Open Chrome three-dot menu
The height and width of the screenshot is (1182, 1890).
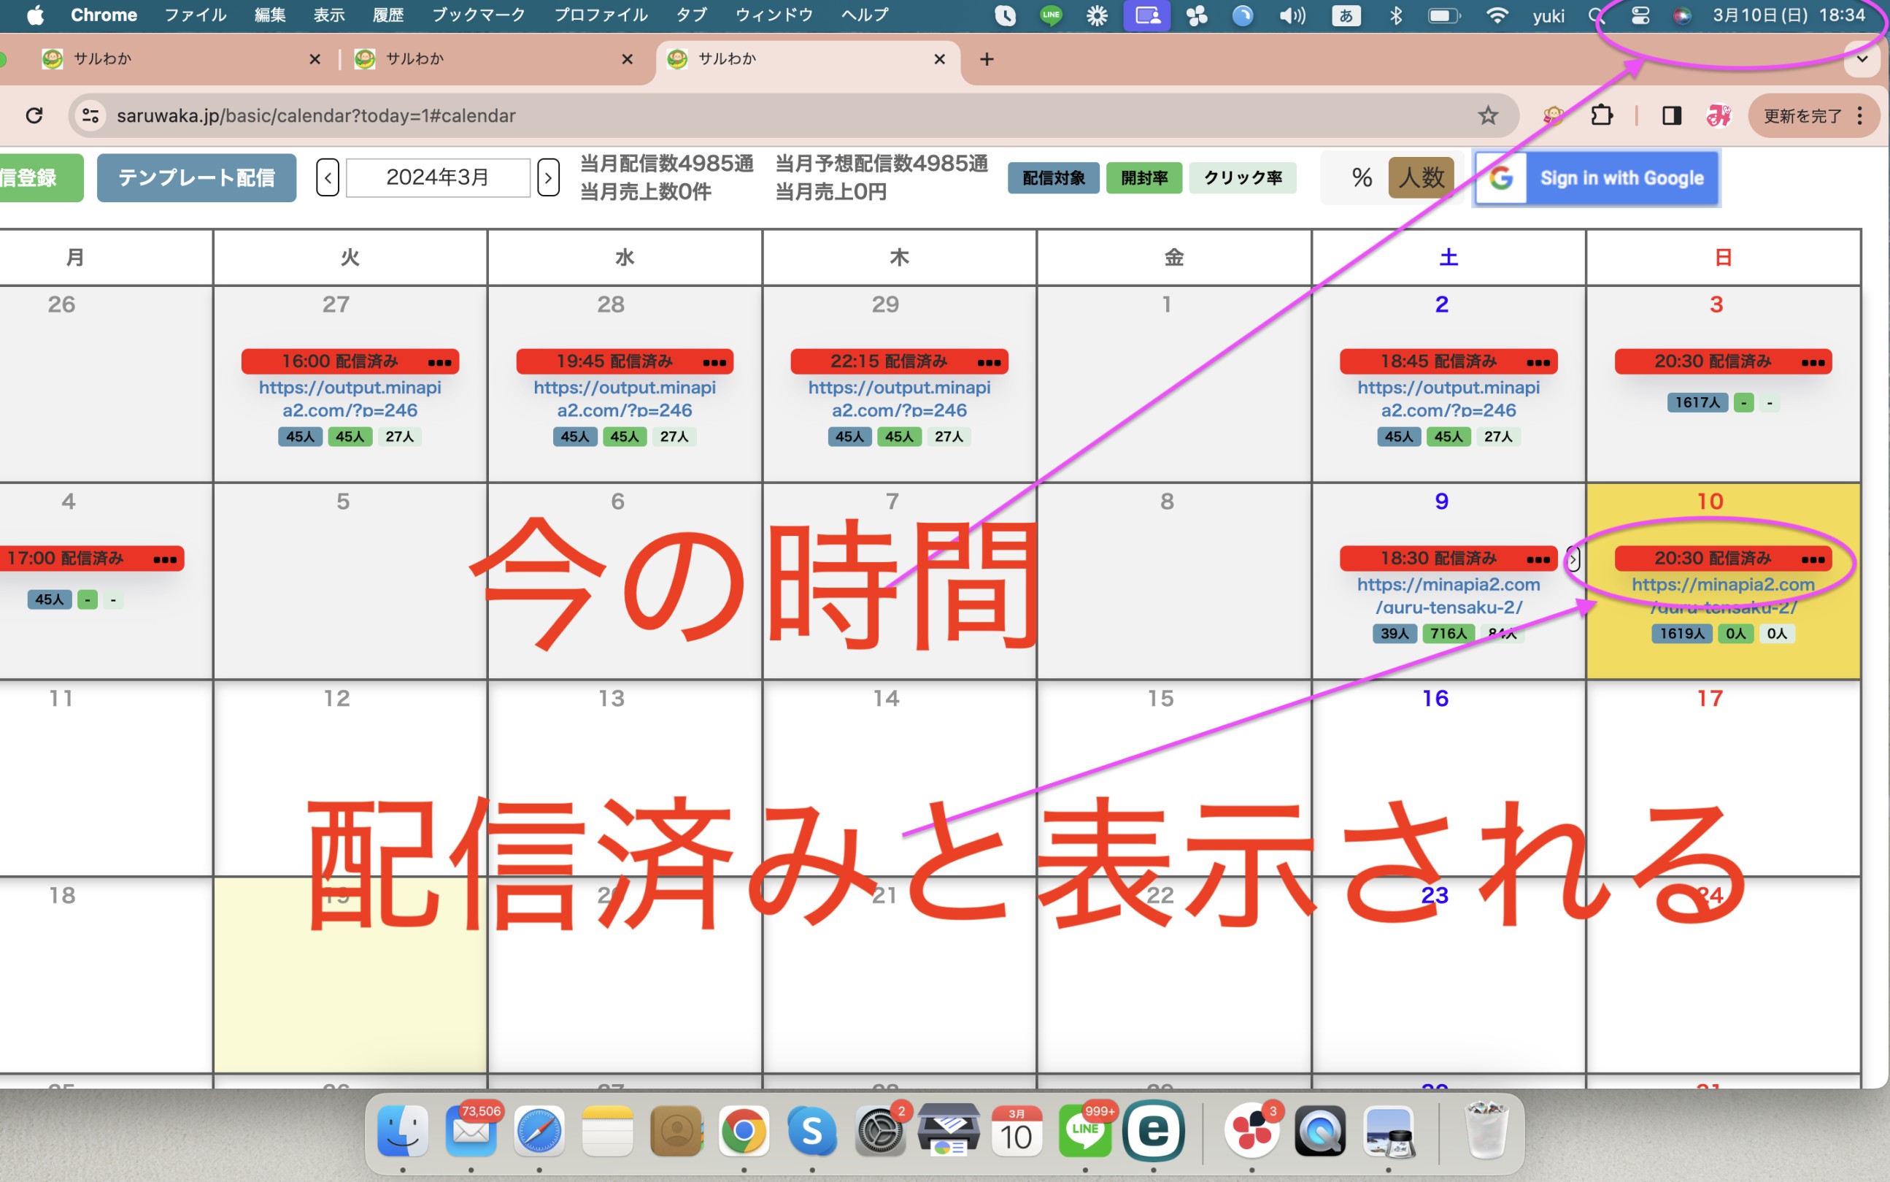coord(1860,115)
